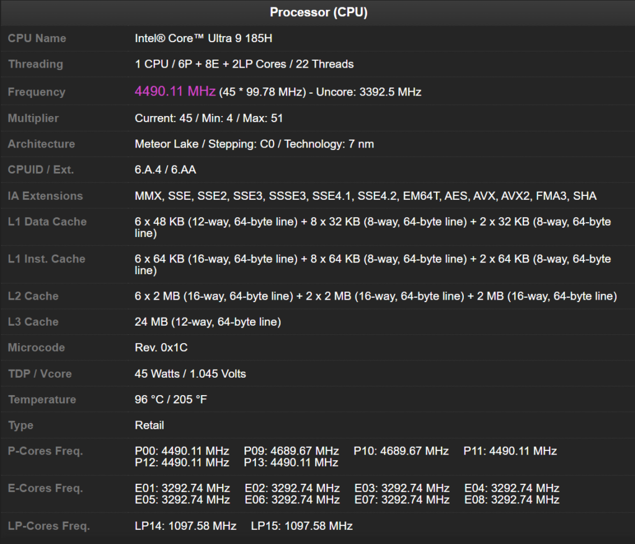Select the Intel Core Ultra 9 185H name
635x544 pixels.
[x=203, y=38]
